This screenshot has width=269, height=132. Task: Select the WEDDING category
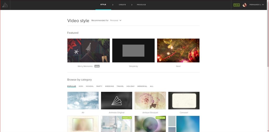(x=110, y=86)
